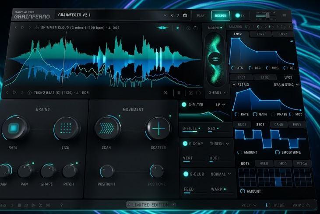Screen dimensions: 320x214
Task: Open the GRAIN SYNC dropdown
Action: [286, 84]
